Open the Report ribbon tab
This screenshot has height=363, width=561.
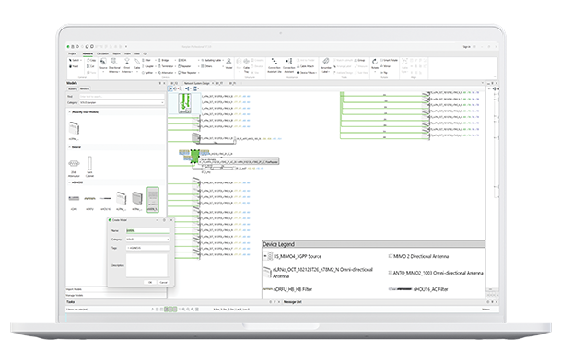pos(117,53)
